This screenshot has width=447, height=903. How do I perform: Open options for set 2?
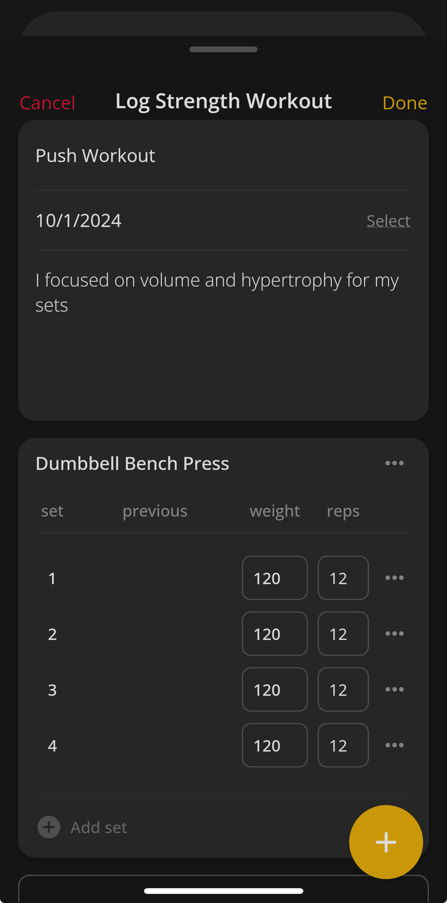click(x=394, y=634)
